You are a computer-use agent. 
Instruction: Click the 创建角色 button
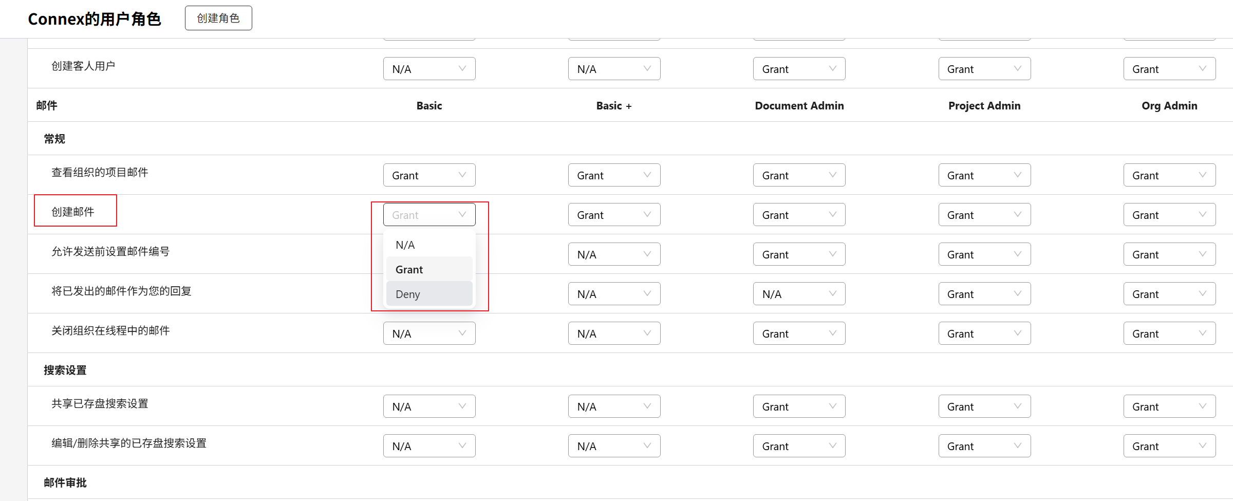point(218,18)
